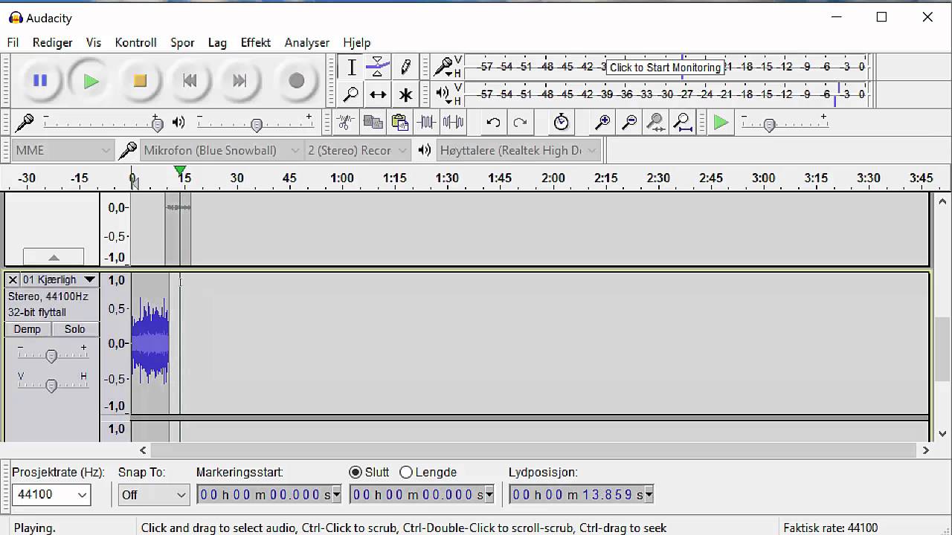Open the Analyser menu
Screen dimensions: 952x535
pos(306,42)
